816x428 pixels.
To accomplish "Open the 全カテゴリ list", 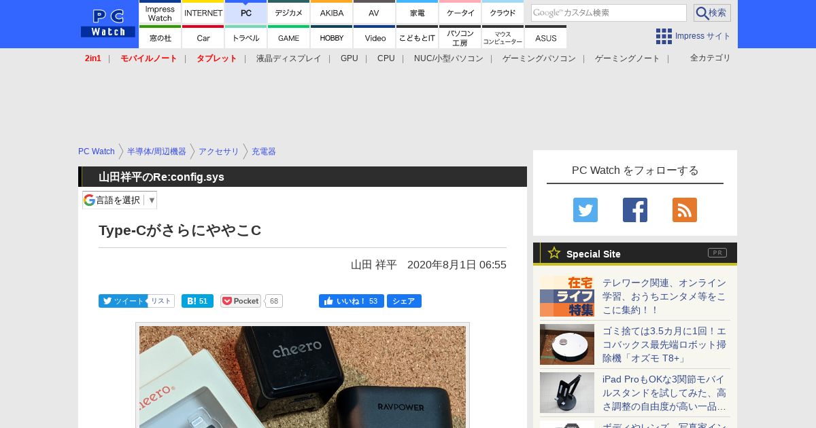I will point(711,58).
